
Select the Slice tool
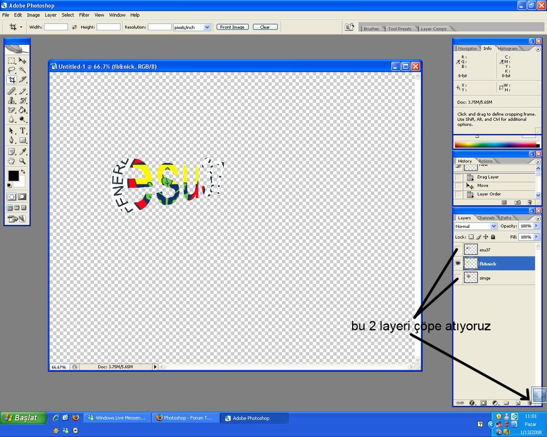pos(22,80)
